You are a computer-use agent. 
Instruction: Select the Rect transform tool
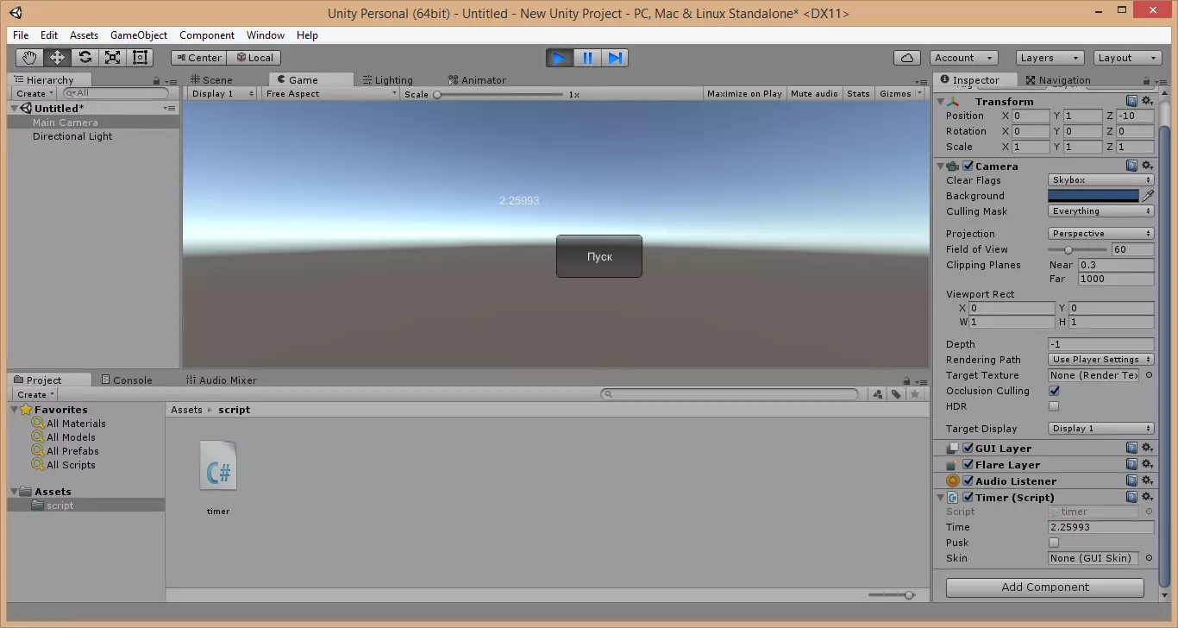pyautogui.click(x=140, y=58)
